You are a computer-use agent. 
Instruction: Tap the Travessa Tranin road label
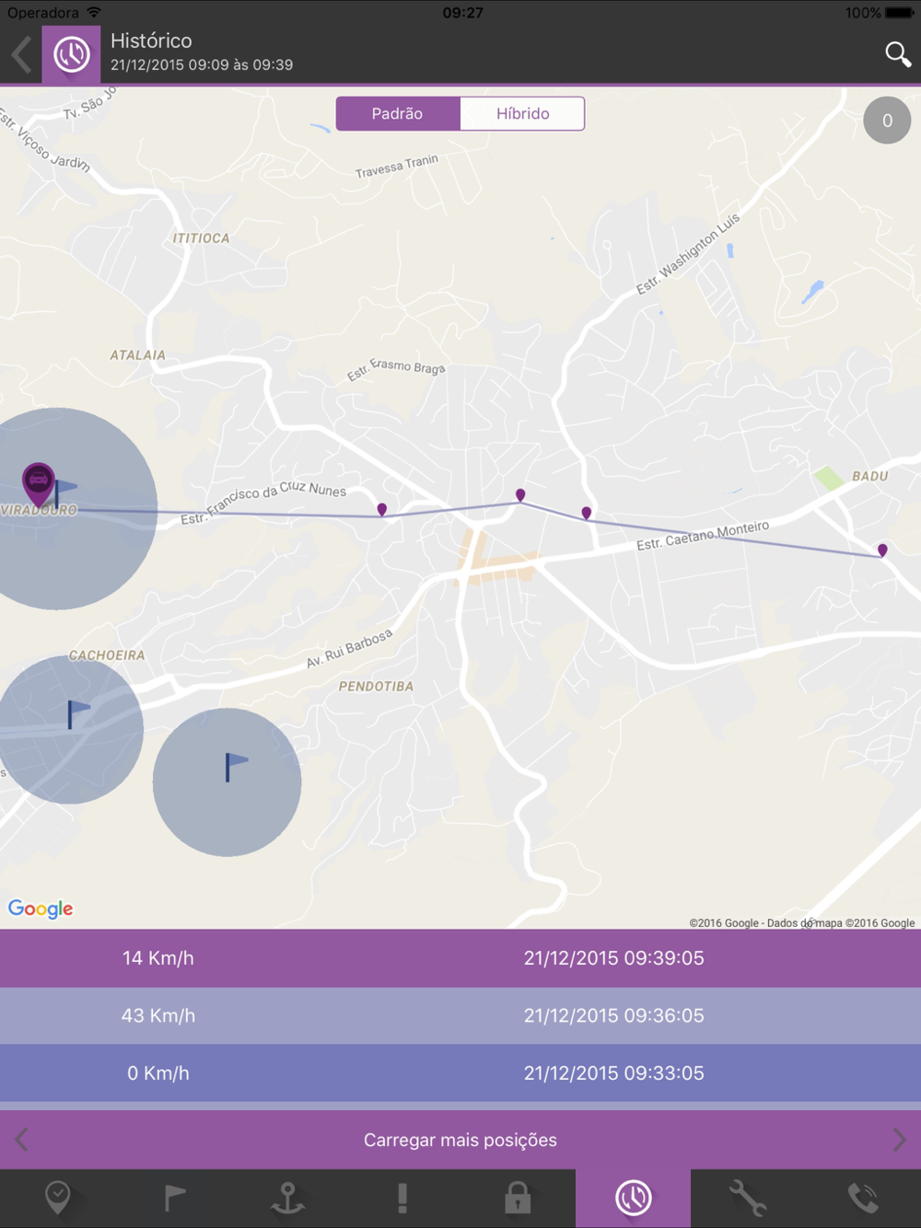[x=397, y=167]
